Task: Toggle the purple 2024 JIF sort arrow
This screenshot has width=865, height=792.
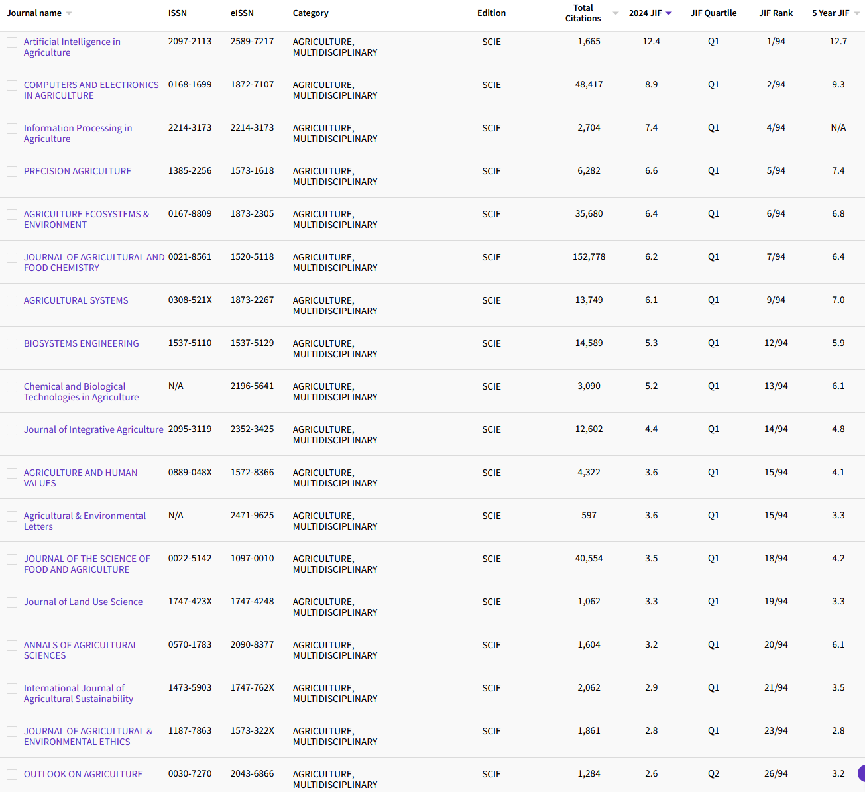Action: point(669,13)
